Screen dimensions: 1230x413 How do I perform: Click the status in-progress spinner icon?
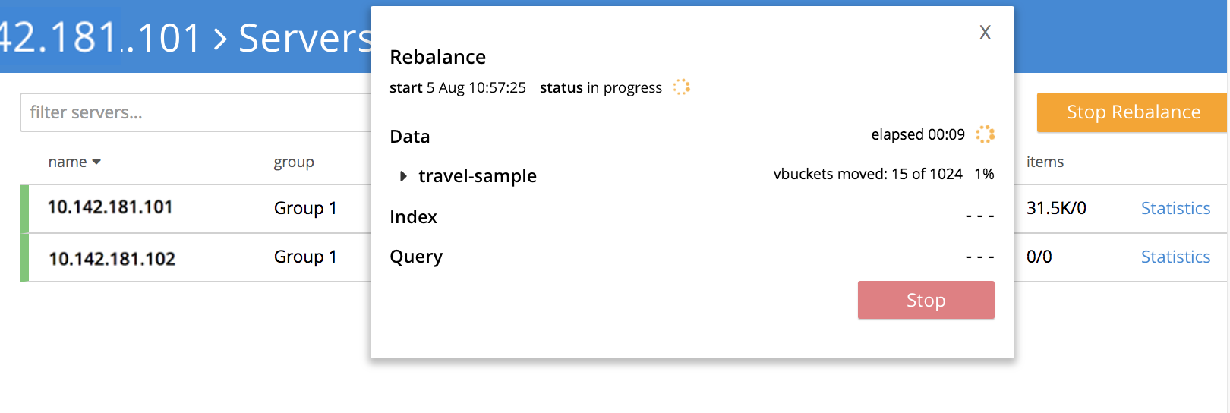click(x=682, y=87)
